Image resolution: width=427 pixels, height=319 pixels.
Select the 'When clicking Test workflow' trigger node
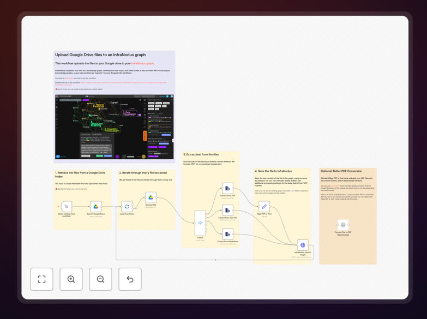[x=67, y=207]
